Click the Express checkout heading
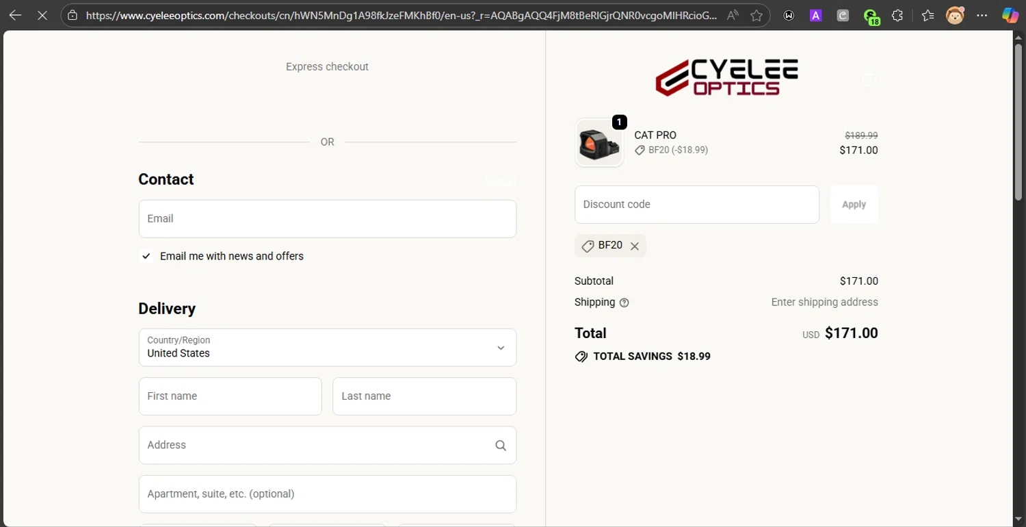Viewport: 1026px width, 527px height. point(327,67)
